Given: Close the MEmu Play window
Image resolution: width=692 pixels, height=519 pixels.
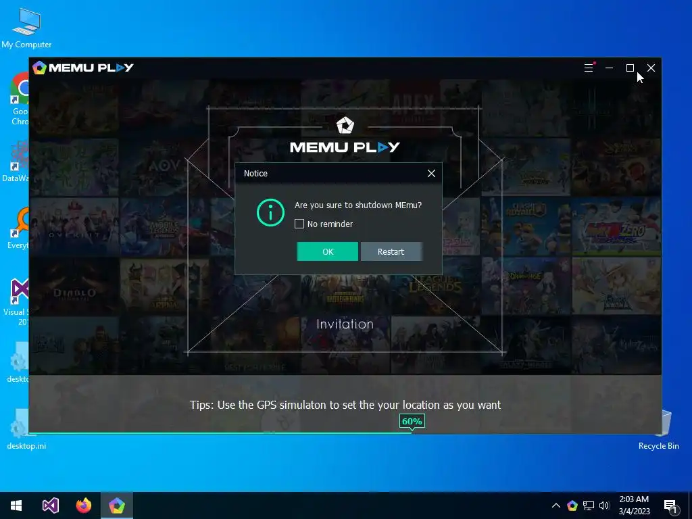Looking at the screenshot, I should pyautogui.click(x=651, y=68).
